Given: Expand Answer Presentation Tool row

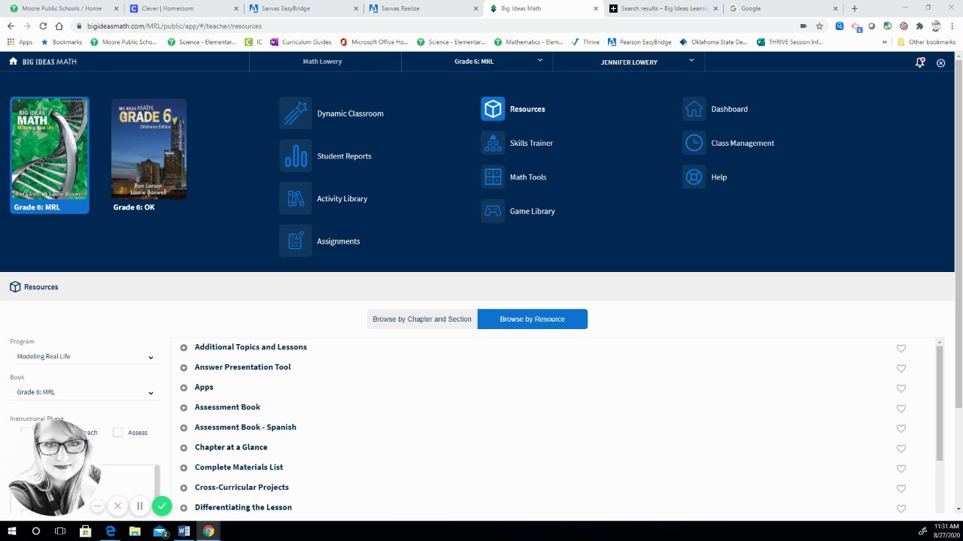Looking at the screenshot, I should point(184,367).
